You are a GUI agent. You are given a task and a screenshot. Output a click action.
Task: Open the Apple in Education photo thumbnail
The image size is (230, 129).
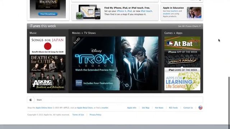(194, 13)
